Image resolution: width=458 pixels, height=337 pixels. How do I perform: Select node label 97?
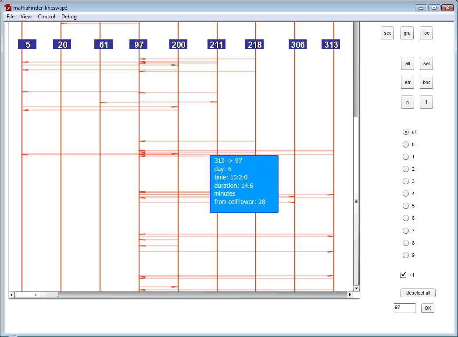[139, 44]
